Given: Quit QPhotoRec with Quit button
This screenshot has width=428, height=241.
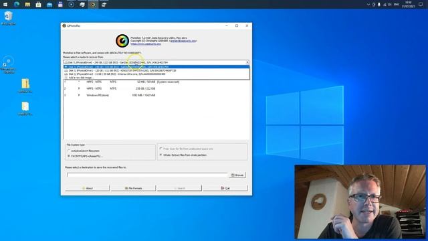Looking at the screenshot, I should [225, 188].
